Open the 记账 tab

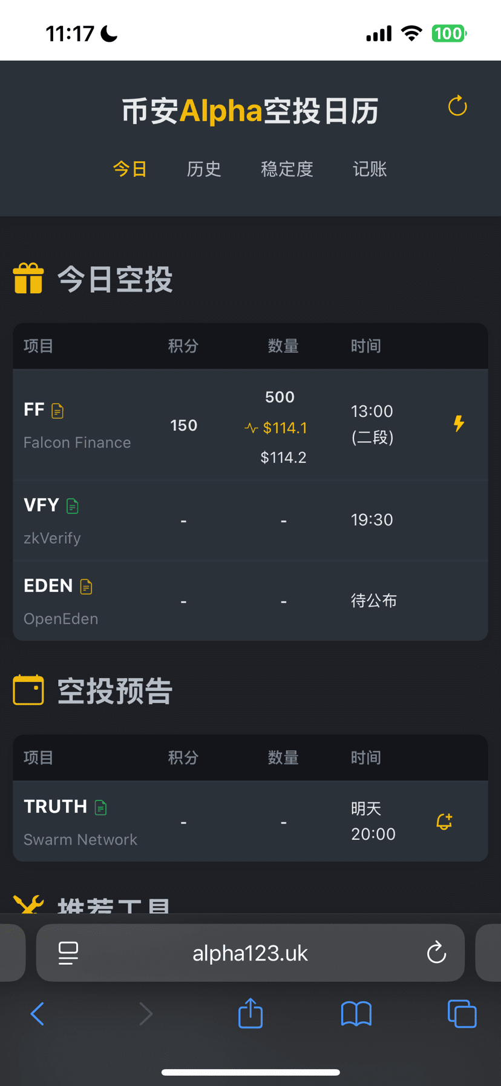point(370,169)
